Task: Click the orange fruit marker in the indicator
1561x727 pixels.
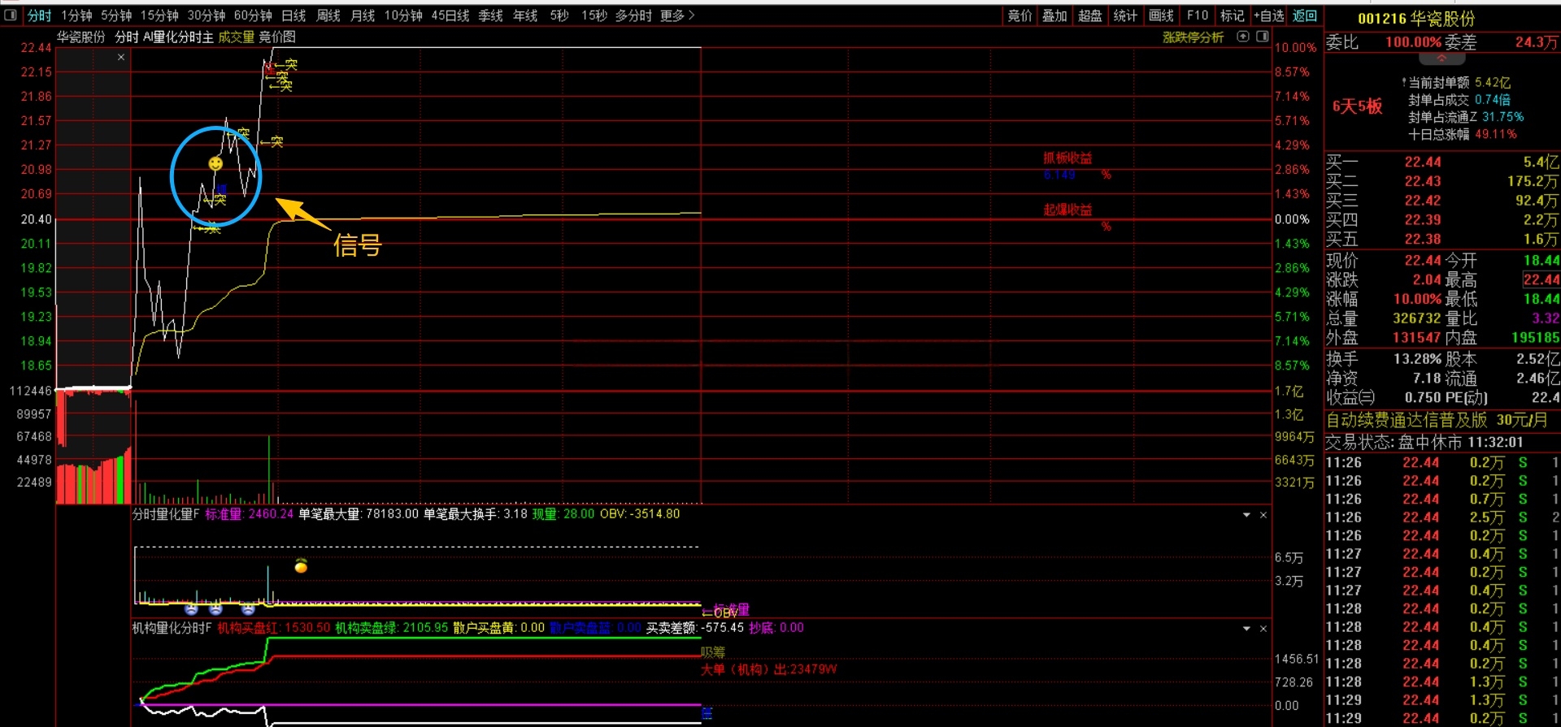Action: tap(301, 566)
